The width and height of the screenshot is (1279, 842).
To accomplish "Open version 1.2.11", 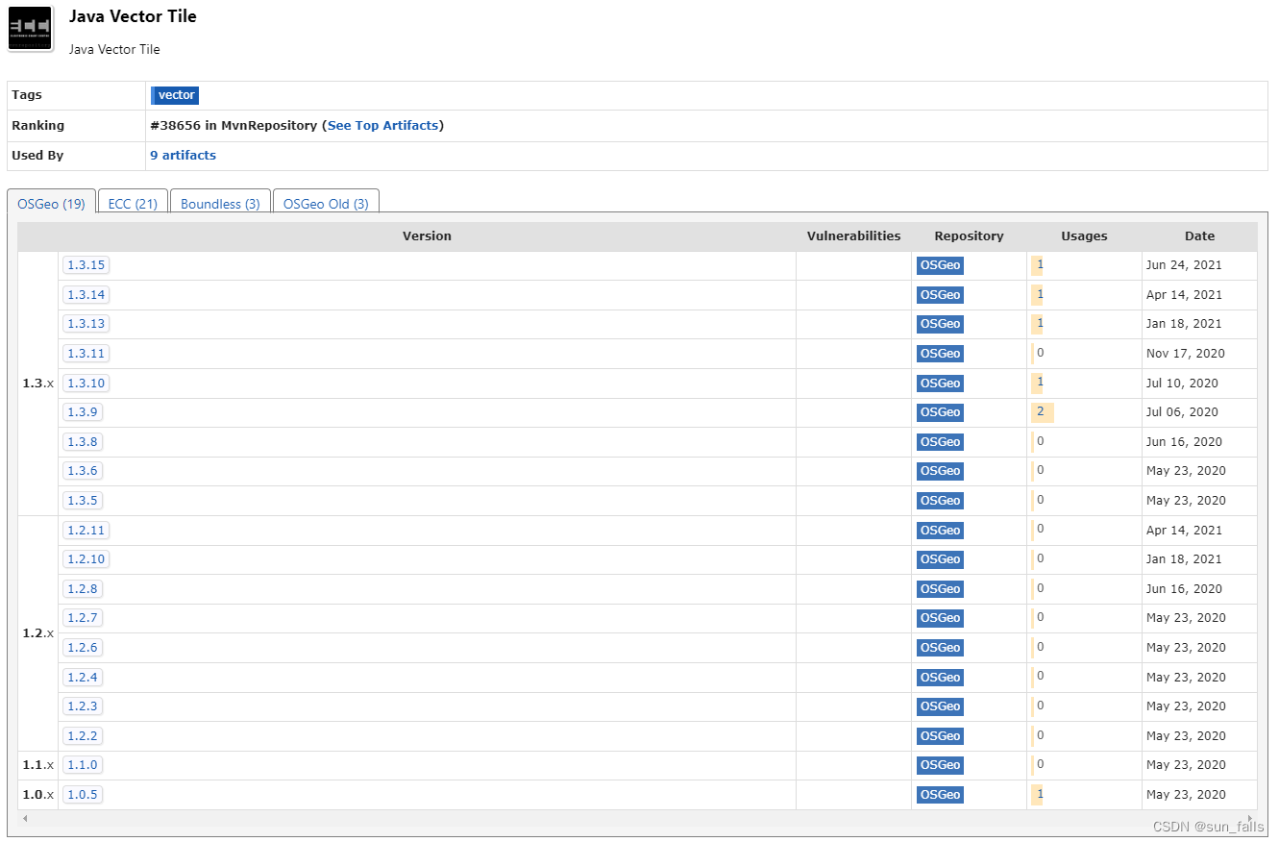I will click(x=86, y=530).
